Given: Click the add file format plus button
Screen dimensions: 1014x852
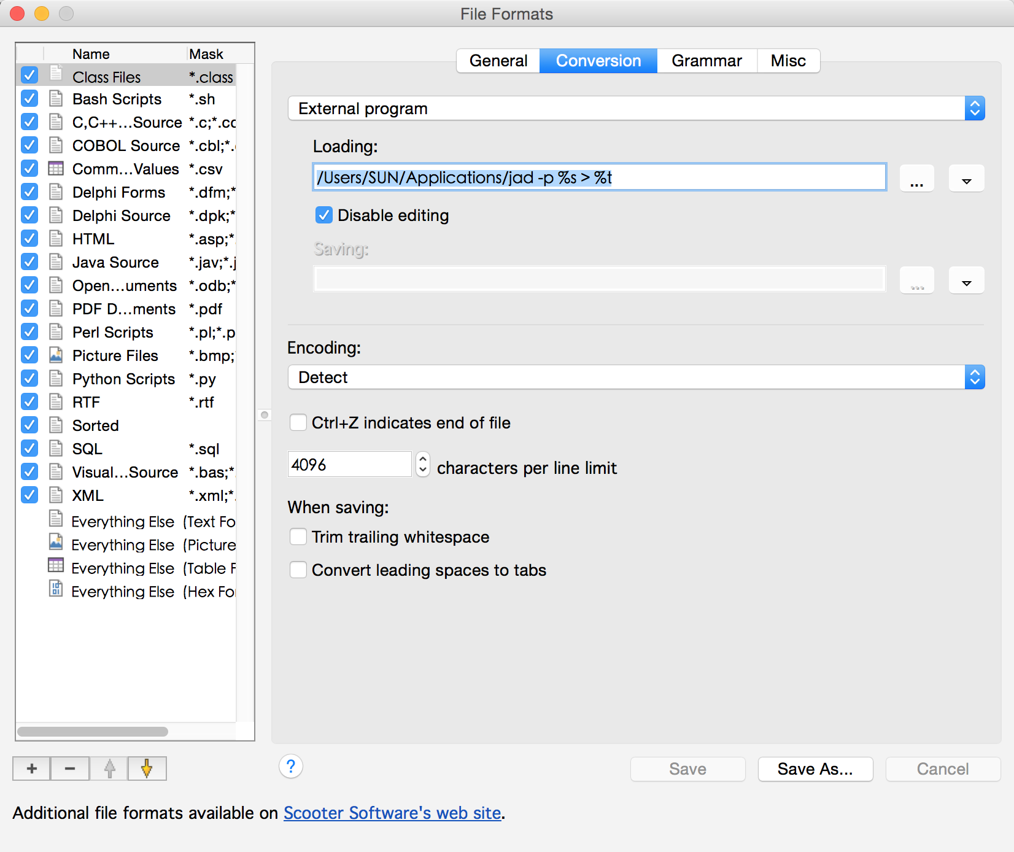Looking at the screenshot, I should 32,769.
